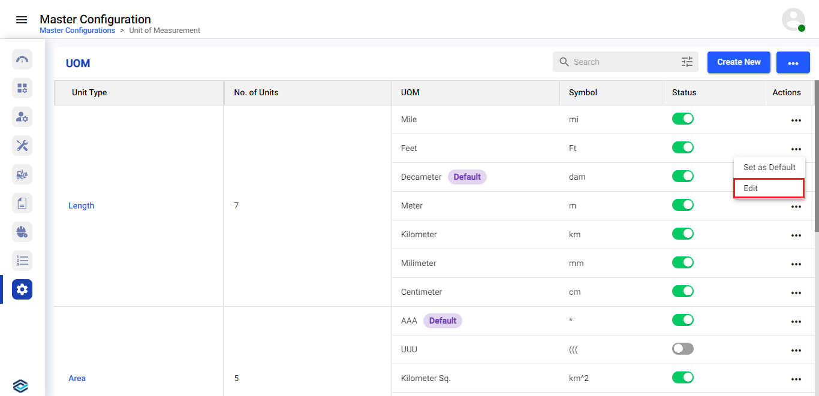The image size is (819, 396).
Task: Open the hamburger navigation menu
Action: (22, 20)
